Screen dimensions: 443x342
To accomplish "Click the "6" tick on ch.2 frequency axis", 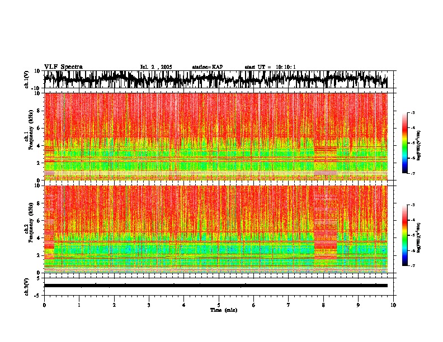I will coord(39,221).
